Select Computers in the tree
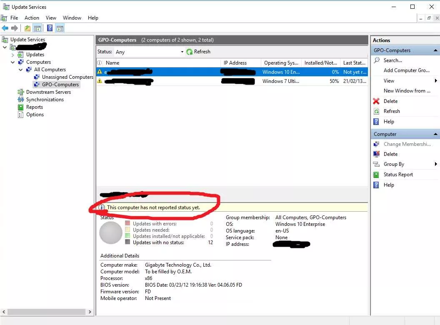The width and height of the screenshot is (440, 325). [x=38, y=62]
